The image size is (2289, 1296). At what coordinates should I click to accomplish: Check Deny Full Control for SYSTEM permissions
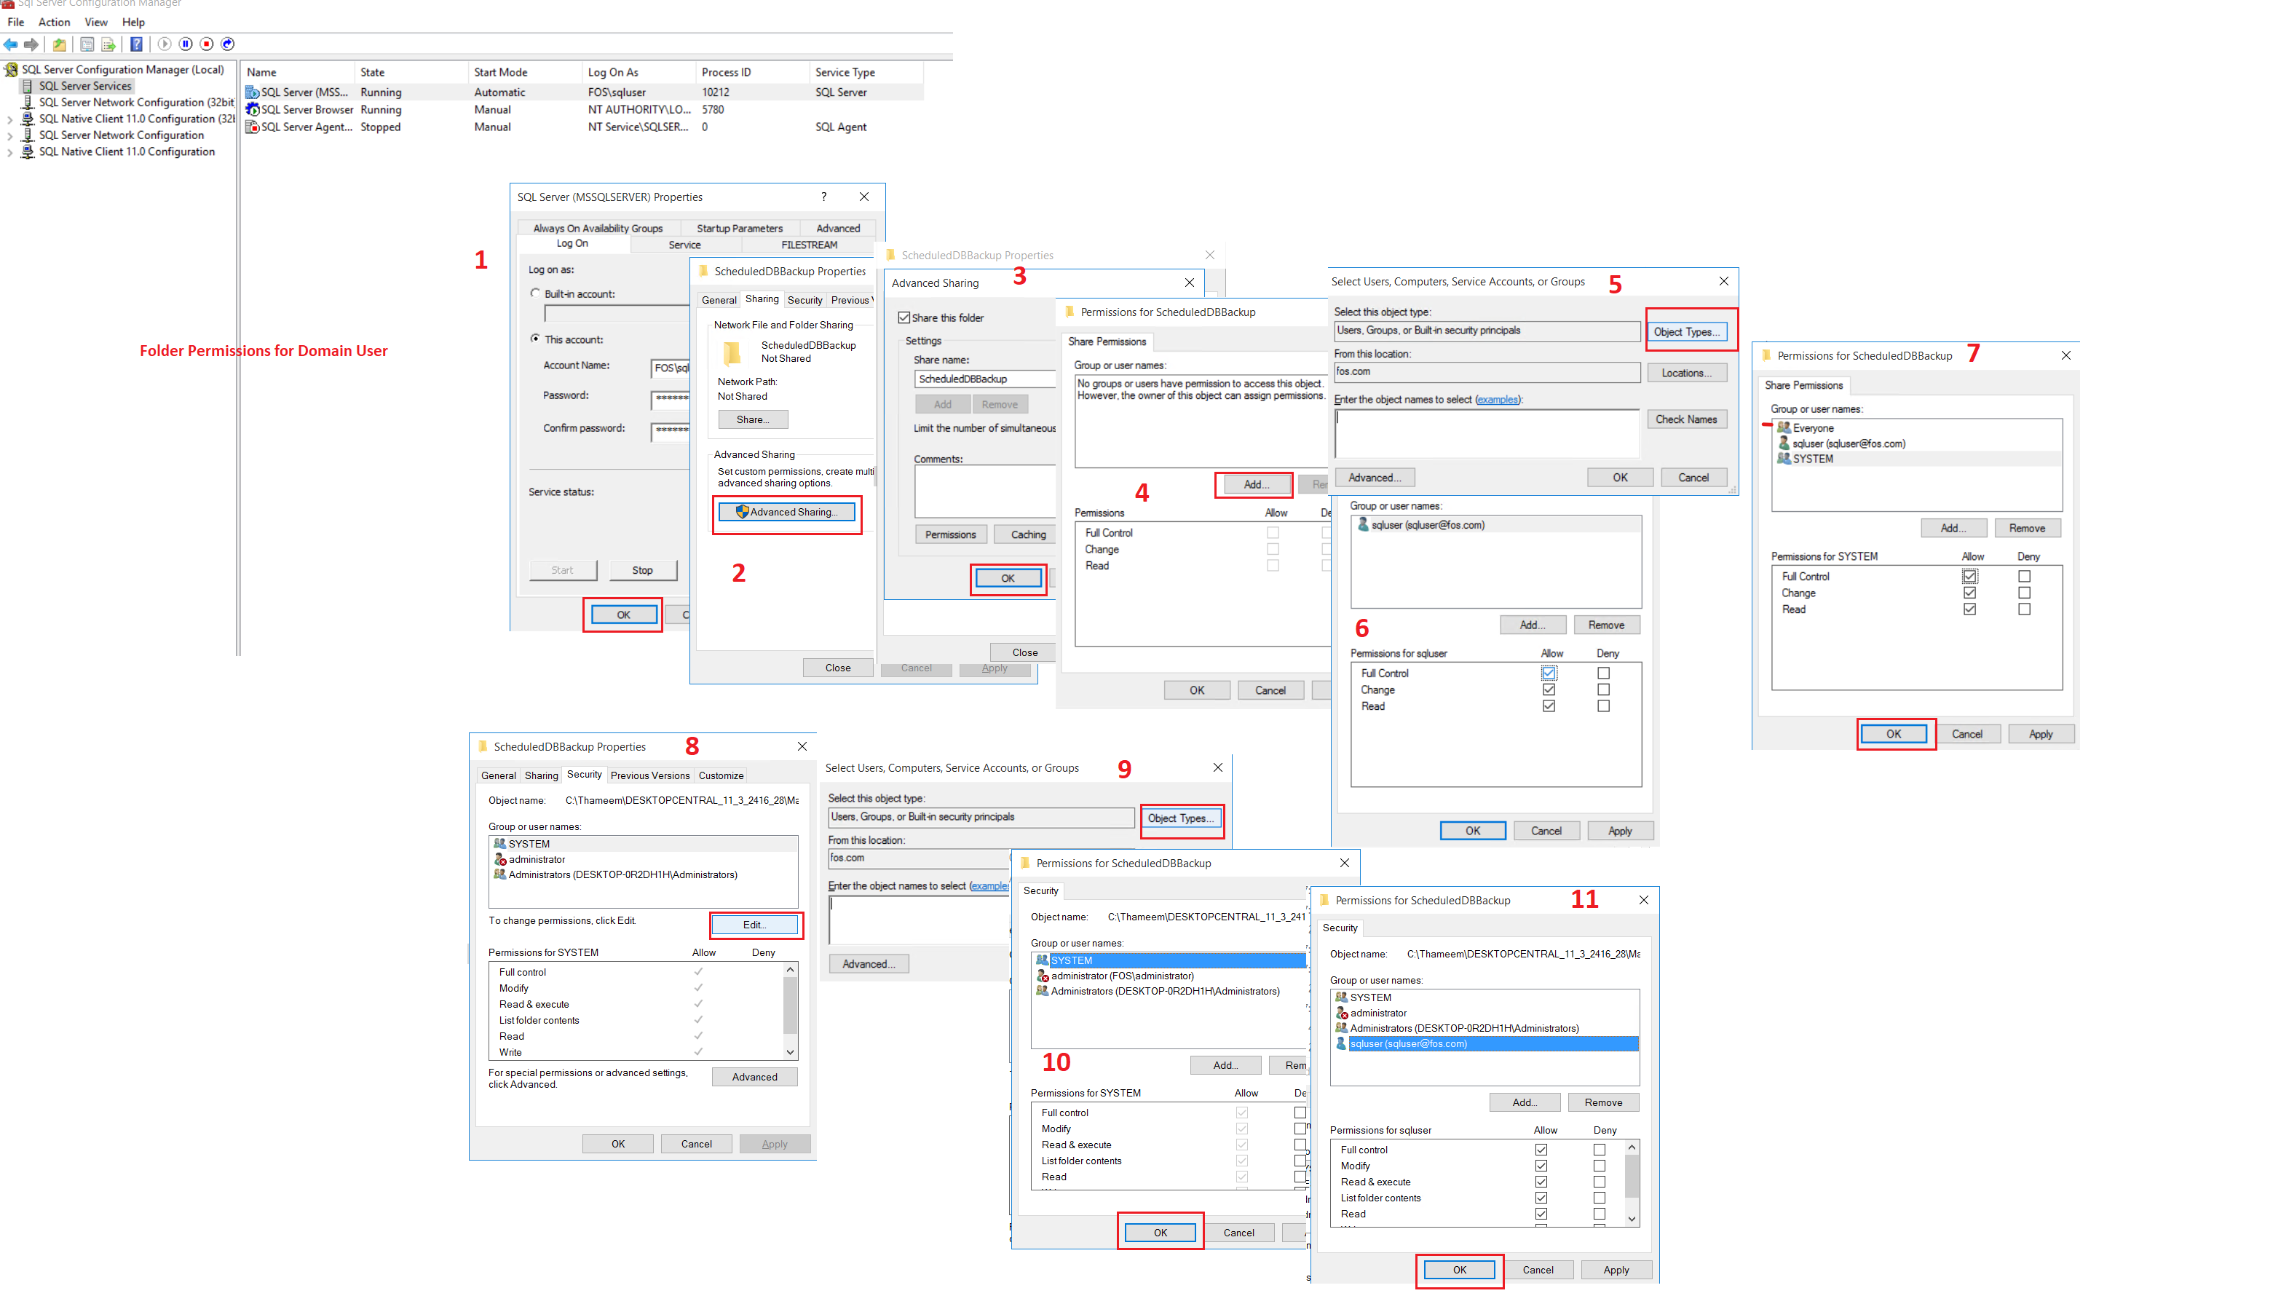[x=2025, y=576]
